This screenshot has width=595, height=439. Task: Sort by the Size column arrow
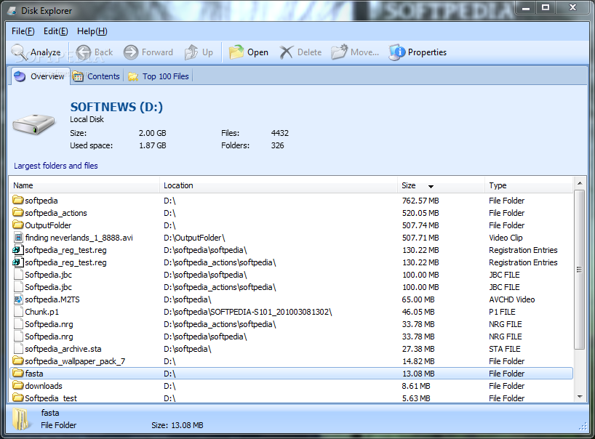(431, 186)
